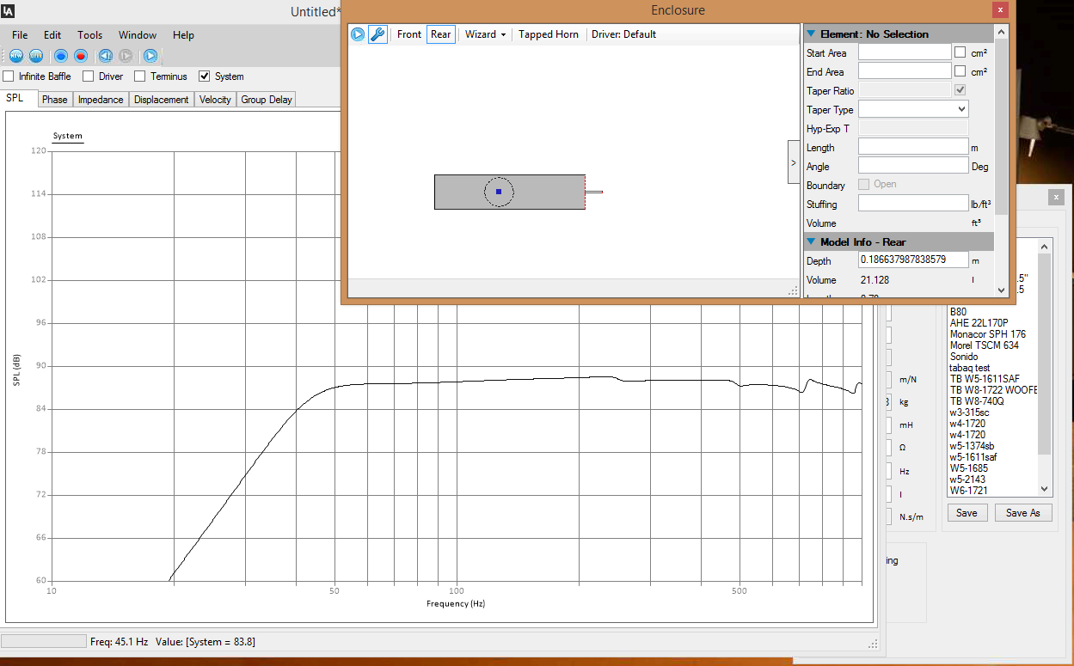Click the Driver: Default button

click(623, 34)
